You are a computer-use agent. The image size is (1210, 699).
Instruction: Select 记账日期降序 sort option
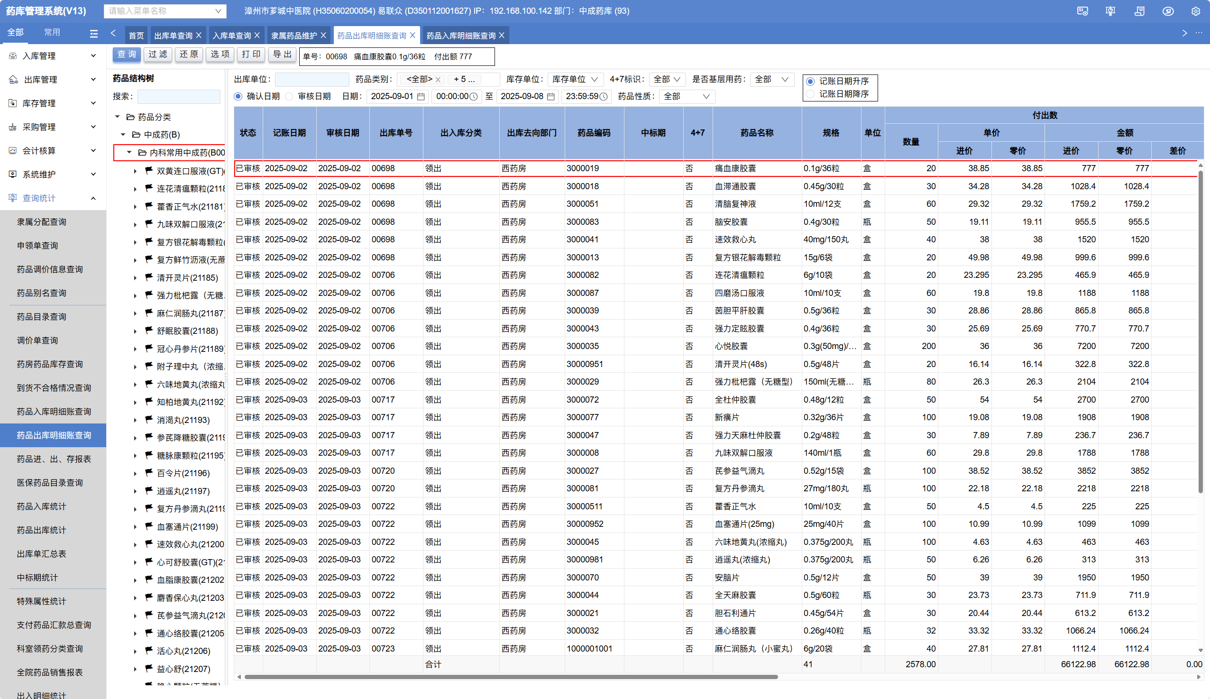[811, 94]
